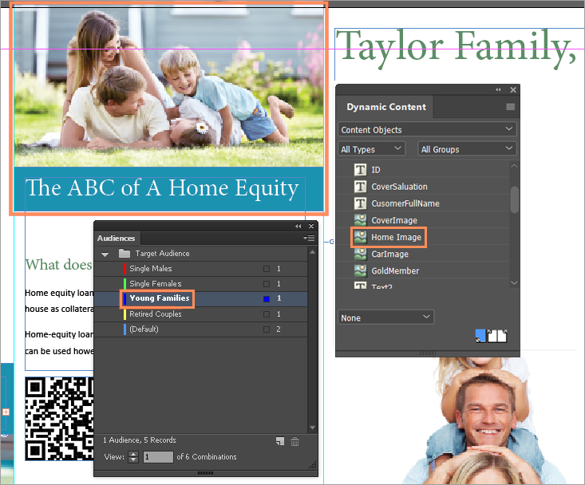Click the "can be used howe" text line

click(59, 351)
